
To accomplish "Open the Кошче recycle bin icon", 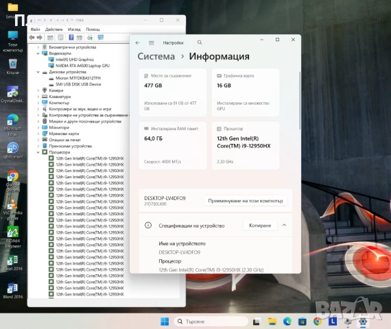I will 13,66.
